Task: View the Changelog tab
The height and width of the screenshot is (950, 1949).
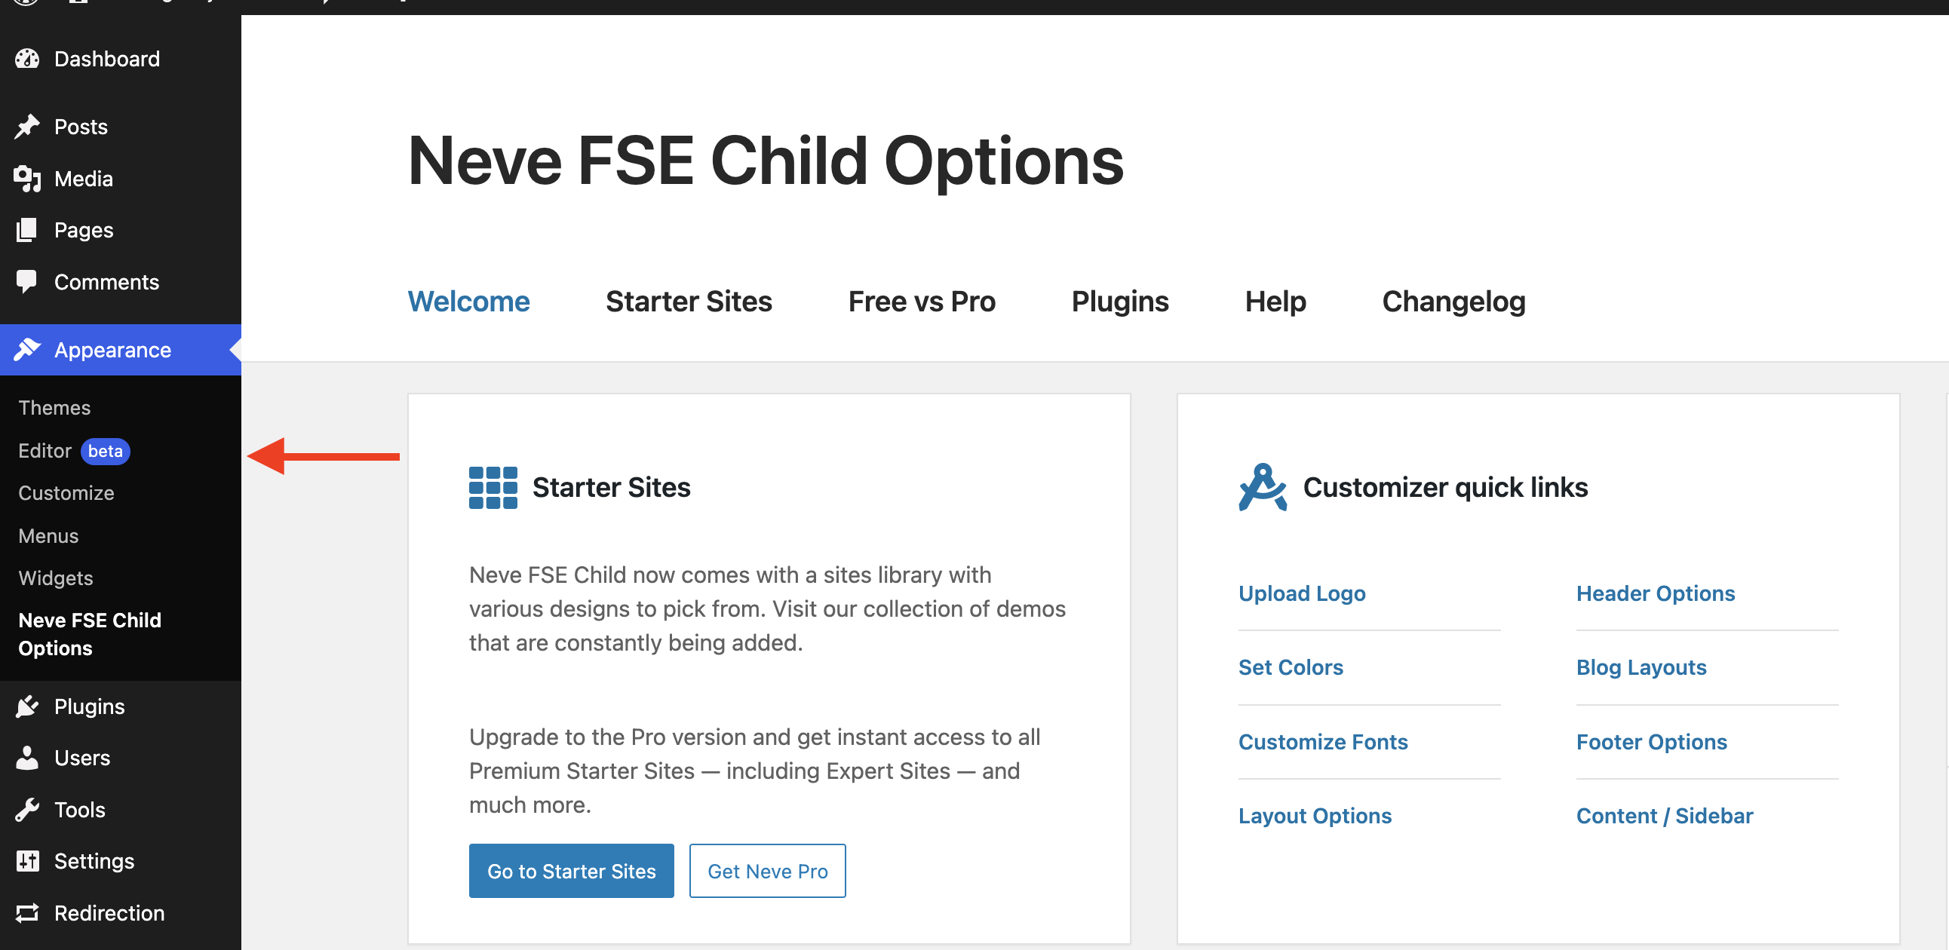Action: click(1453, 301)
